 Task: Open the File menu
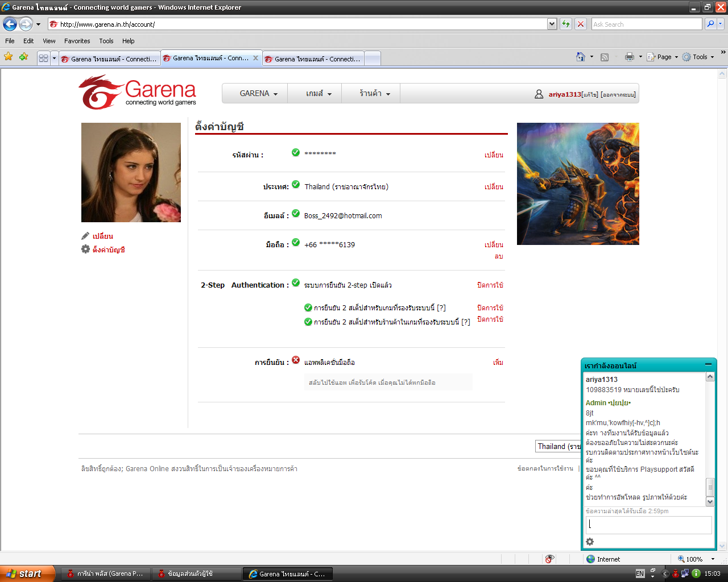tap(10, 41)
